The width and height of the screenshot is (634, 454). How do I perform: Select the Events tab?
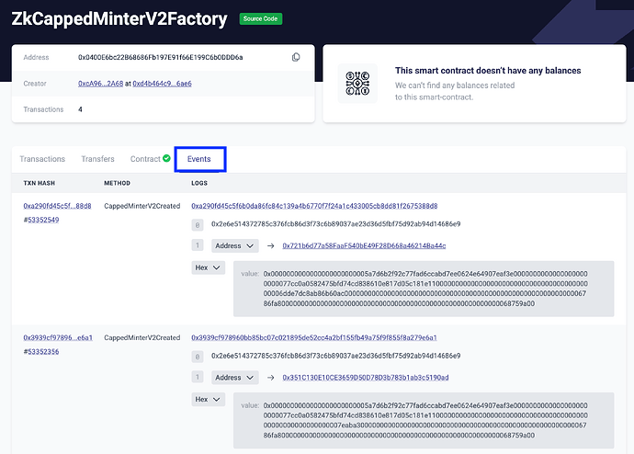(x=199, y=159)
